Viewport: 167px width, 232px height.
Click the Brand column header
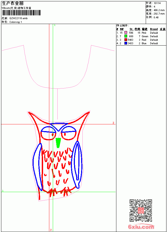coord(154,29)
